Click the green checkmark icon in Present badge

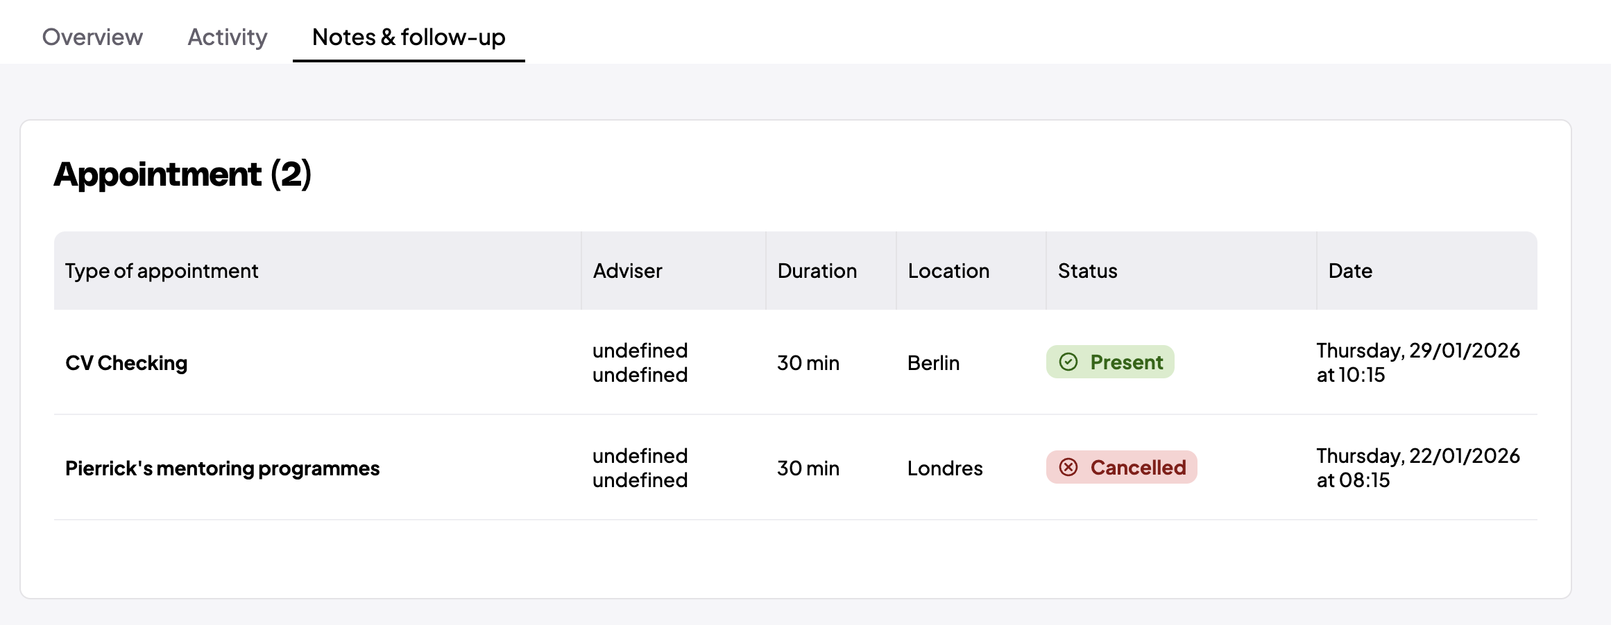pyautogui.click(x=1068, y=362)
